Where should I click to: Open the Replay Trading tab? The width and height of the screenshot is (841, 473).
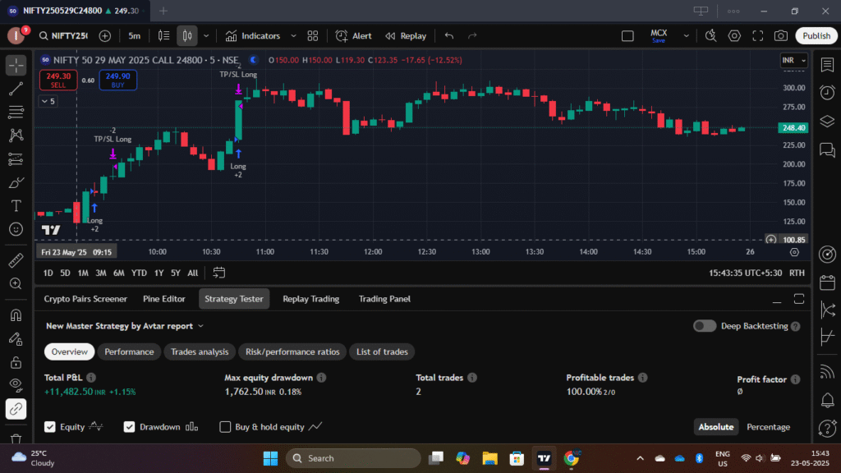(311, 299)
